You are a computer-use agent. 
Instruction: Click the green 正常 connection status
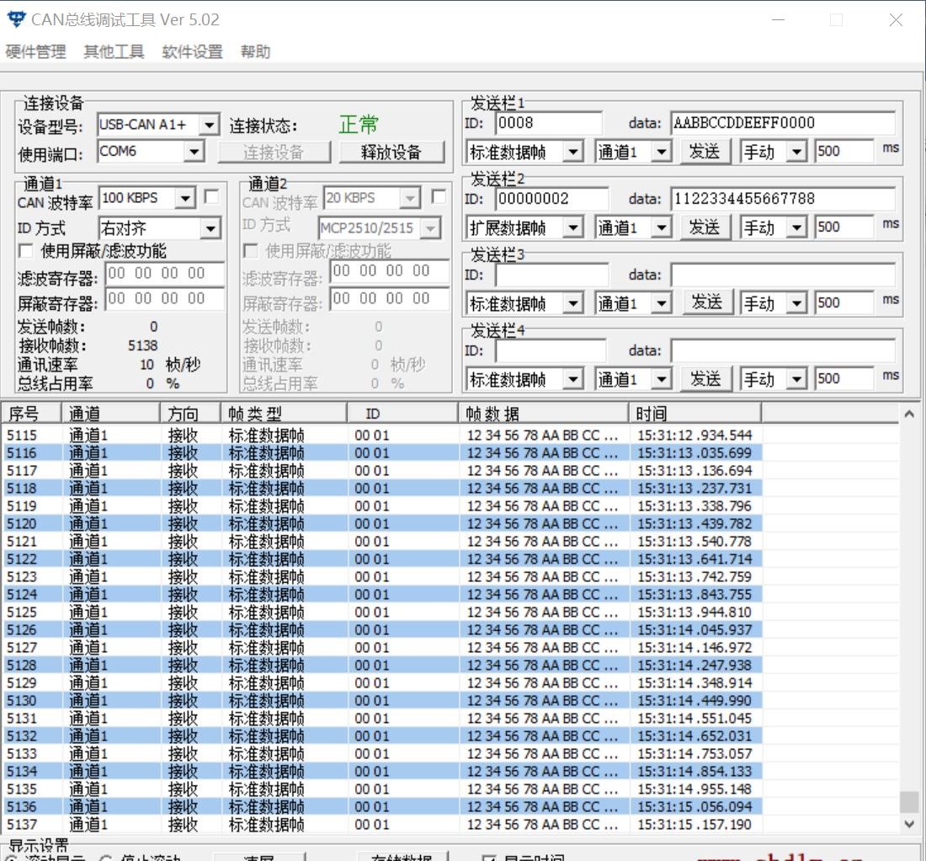tap(359, 125)
